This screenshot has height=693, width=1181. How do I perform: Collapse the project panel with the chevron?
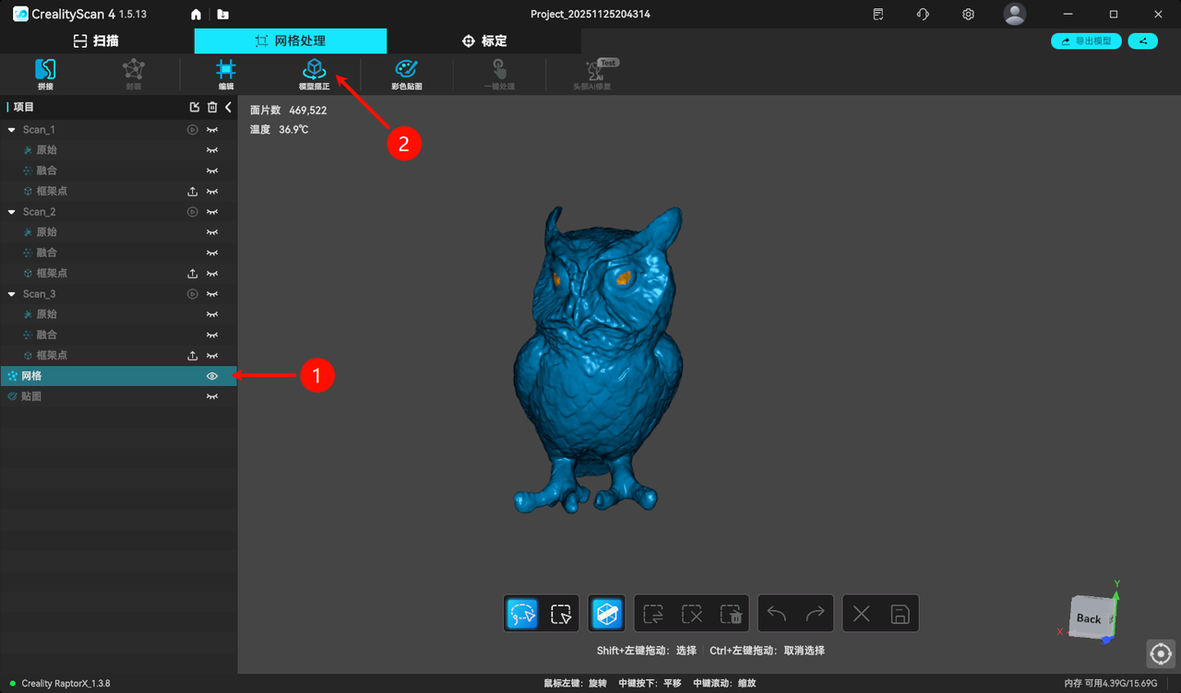point(229,108)
